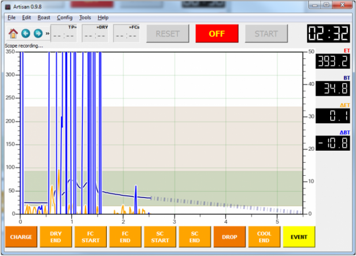Open the Config menu
This screenshot has height=256, width=356.
(65, 18)
